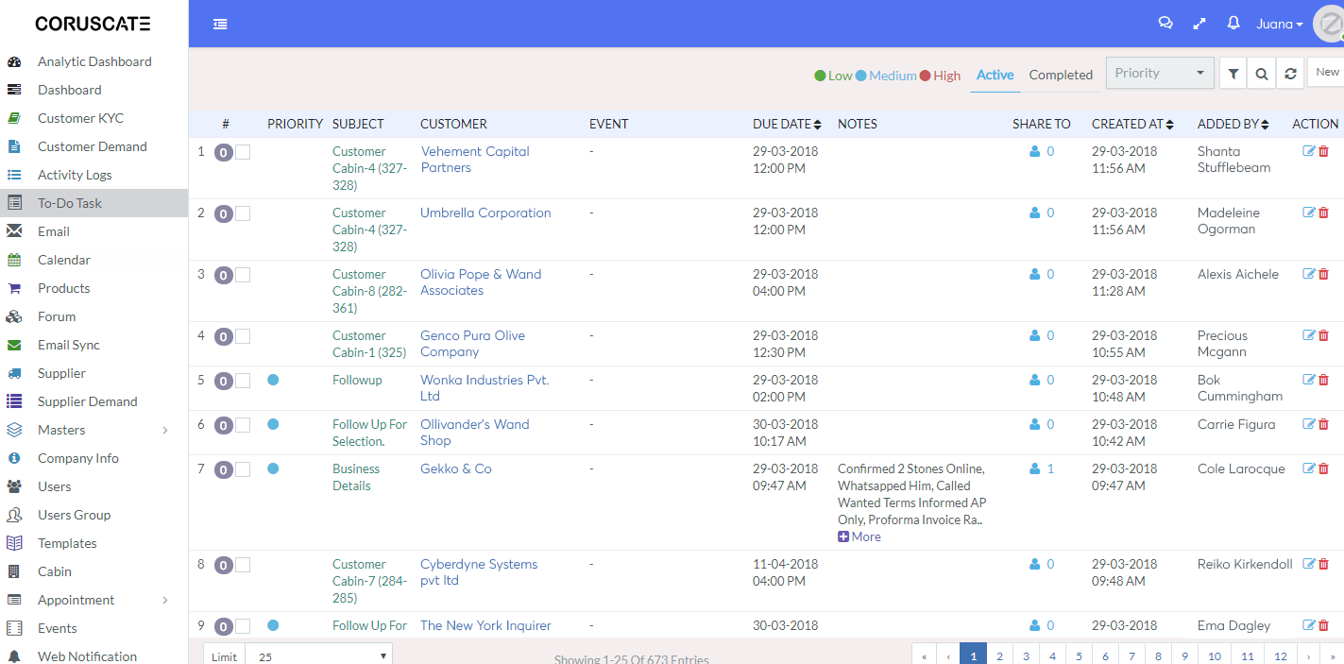Edit the Umbrella Corporation task
The height and width of the screenshot is (664, 1344).
(1308, 213)
